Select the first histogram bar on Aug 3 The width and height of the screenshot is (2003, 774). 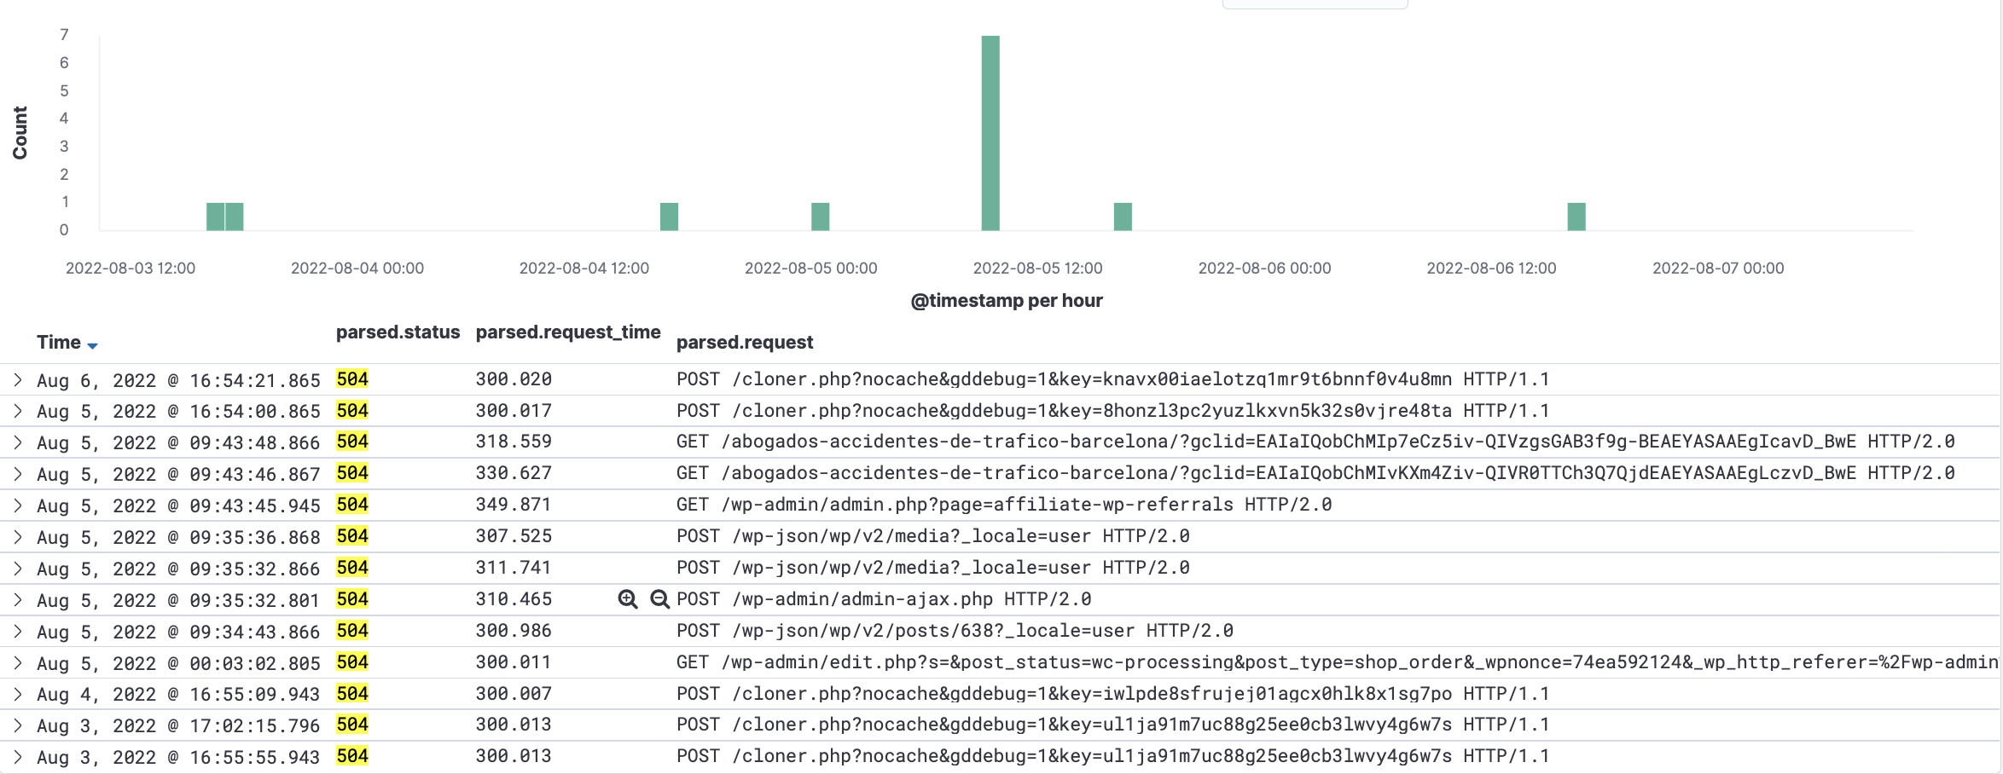point(215,217)
